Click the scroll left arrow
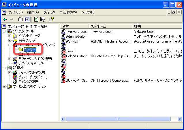 [63, 119]
